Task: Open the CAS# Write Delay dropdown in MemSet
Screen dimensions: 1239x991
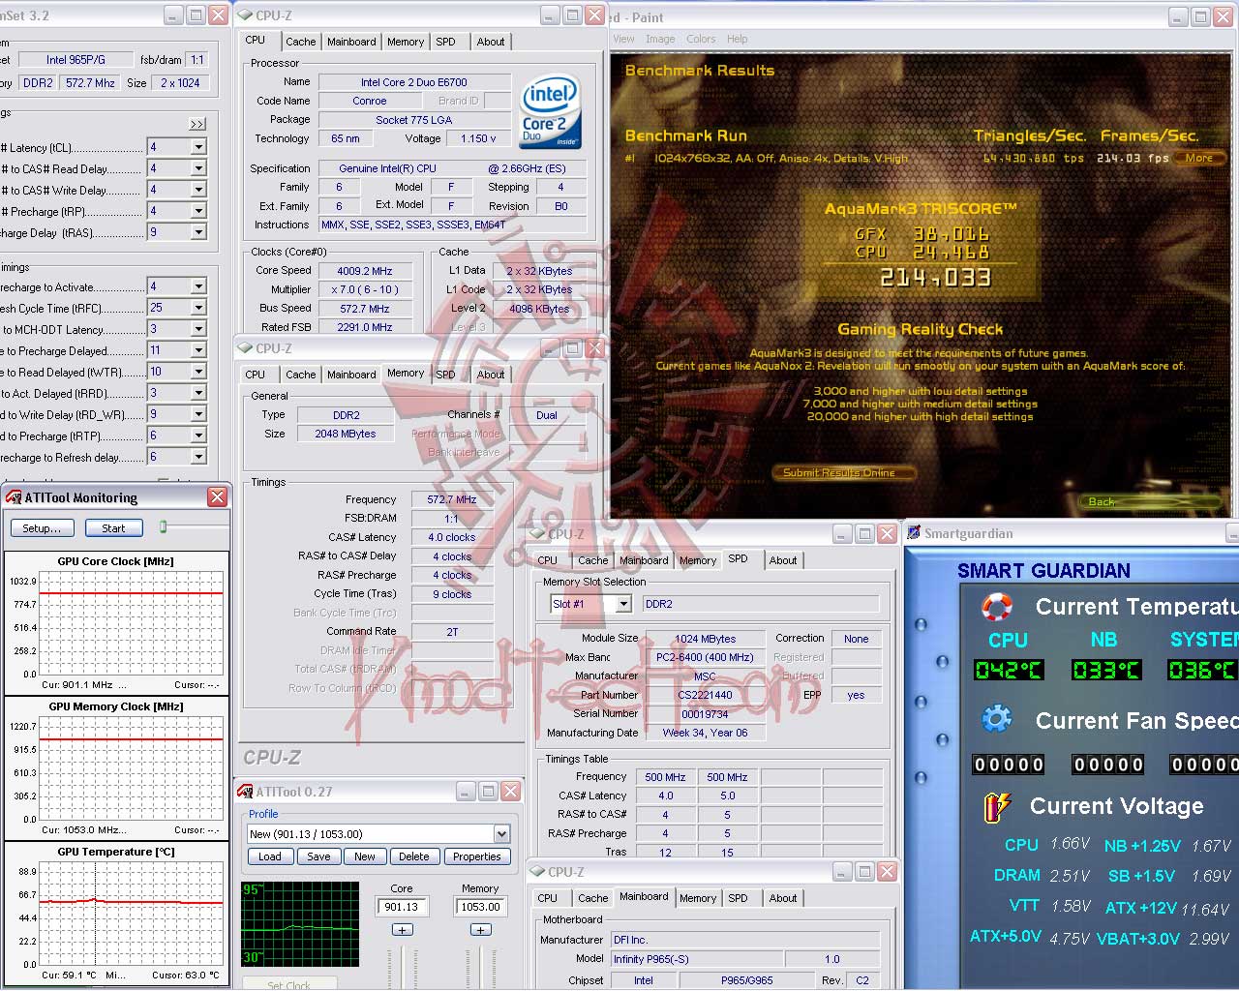Action: tap(198, 190)
